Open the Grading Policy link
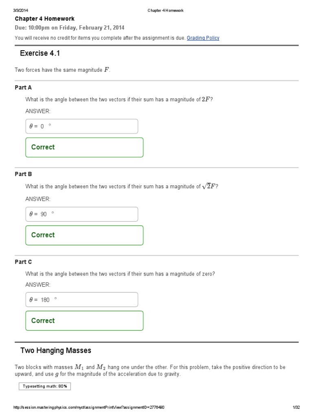 coord(203,38)
